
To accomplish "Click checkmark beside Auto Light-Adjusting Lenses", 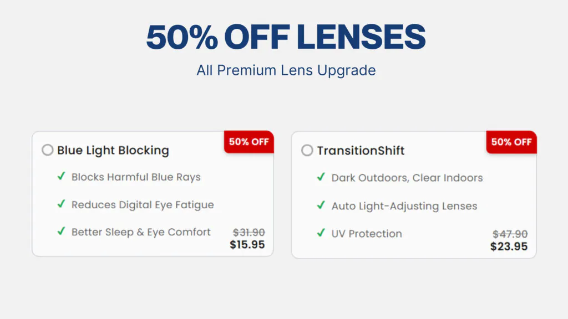I will point(321,205).
